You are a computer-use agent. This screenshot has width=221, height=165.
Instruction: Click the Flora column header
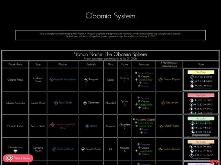[x=110, y=64]
